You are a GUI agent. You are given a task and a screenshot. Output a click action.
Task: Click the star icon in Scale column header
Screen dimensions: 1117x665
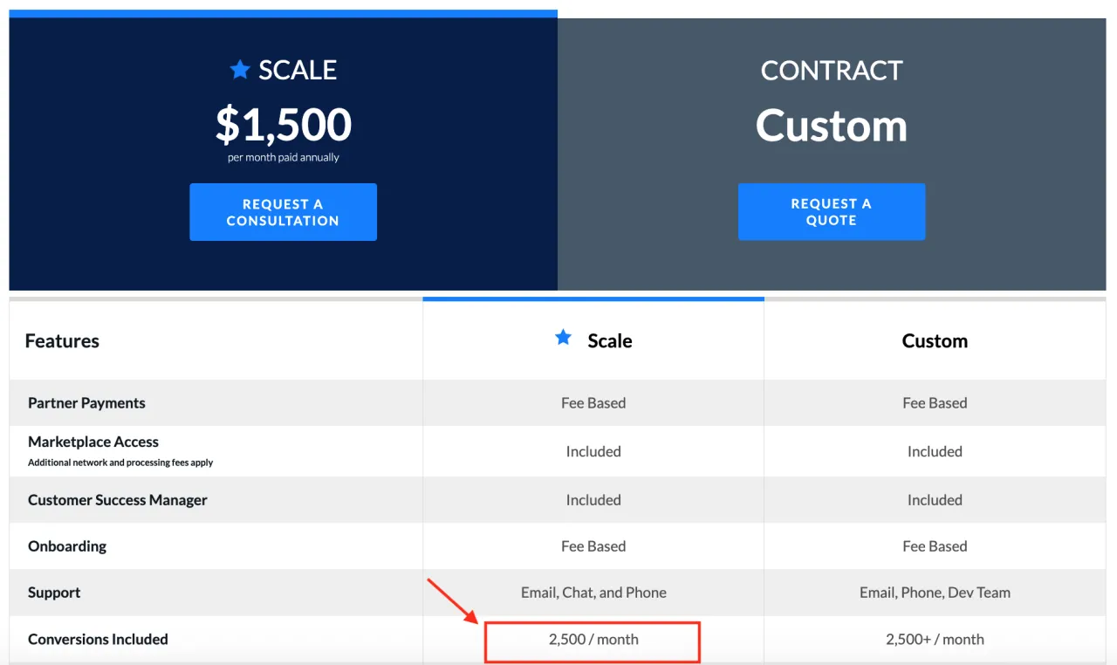pyautogui.click(x=564, y=338)
